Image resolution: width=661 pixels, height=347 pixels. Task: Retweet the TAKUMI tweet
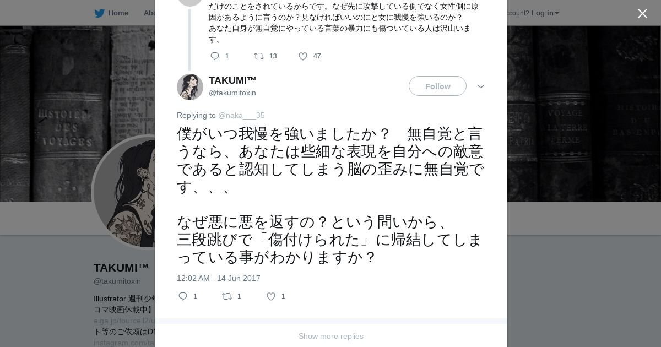[x=227, y=296]
